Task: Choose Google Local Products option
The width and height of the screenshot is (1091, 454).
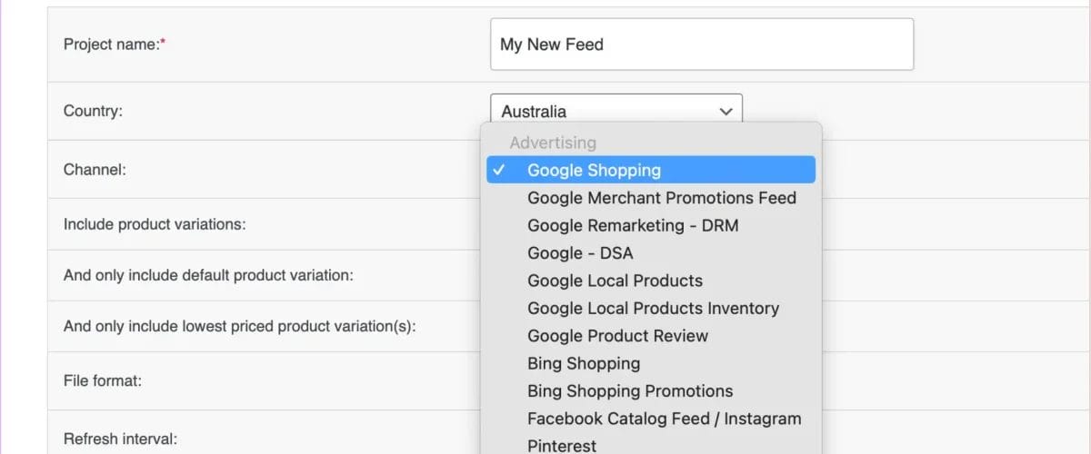Action: click(615, 281)
